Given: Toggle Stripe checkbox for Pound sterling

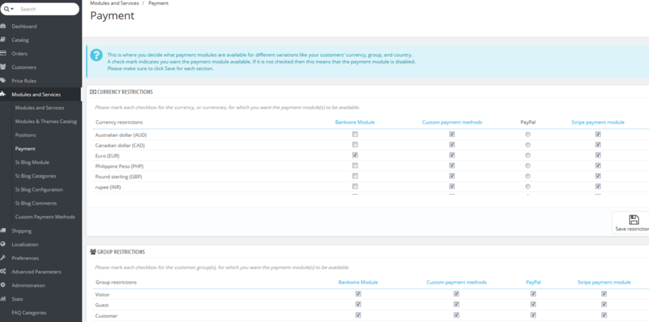Looking at the screenshot, I should [598, 176].
